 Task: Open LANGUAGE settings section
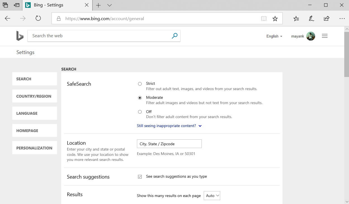click(35, 113)
